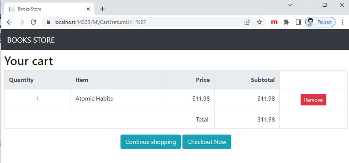Click Checkout Now button

point(207,142)
